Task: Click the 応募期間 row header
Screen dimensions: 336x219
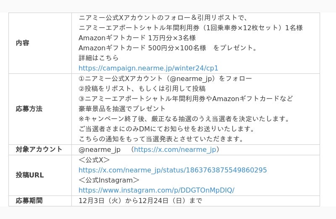Action: pyautogui.click(x=40, y=201)
